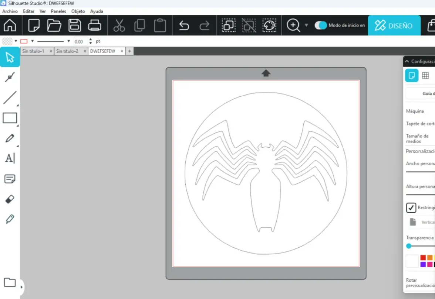Viewport: 435px width, 299px height.
Task: Open the Objeto menu
Action: (78, 11)
